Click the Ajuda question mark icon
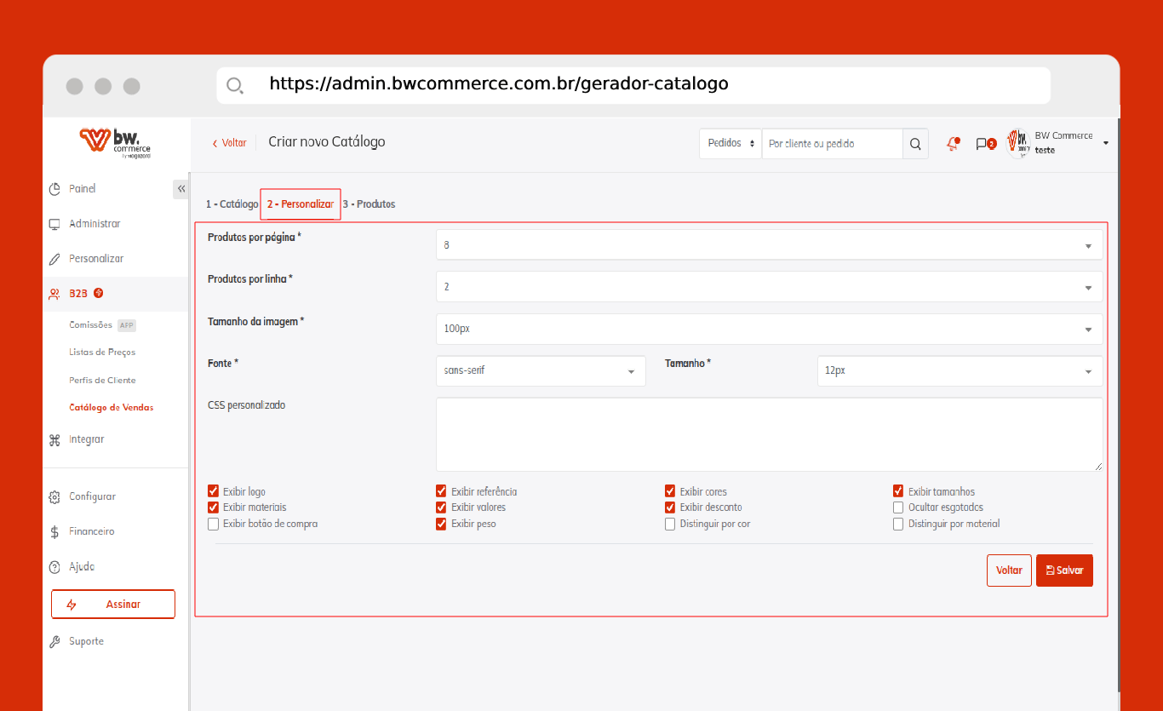 point(54,567)
